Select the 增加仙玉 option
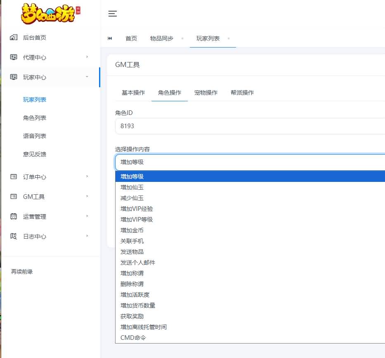Image resolution: width=385 pixels, height=358 pixels. [x=250, y=187]
